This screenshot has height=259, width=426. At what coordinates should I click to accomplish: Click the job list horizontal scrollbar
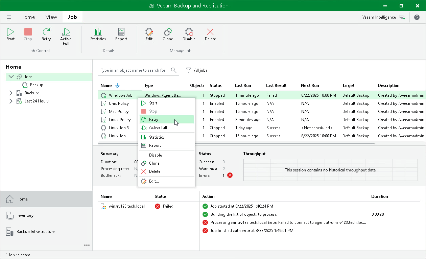(x=236, y=143)
